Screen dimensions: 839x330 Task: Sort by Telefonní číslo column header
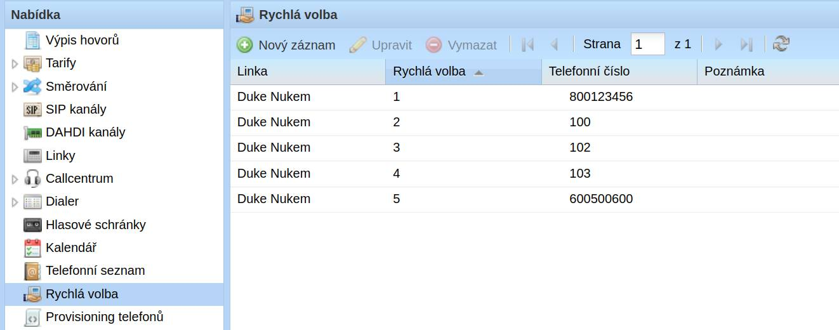[x=619, y=72]
